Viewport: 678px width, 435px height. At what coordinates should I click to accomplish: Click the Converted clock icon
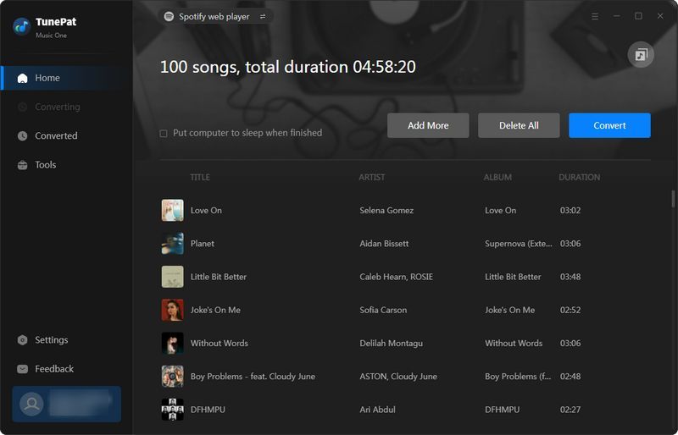(23, 135)
